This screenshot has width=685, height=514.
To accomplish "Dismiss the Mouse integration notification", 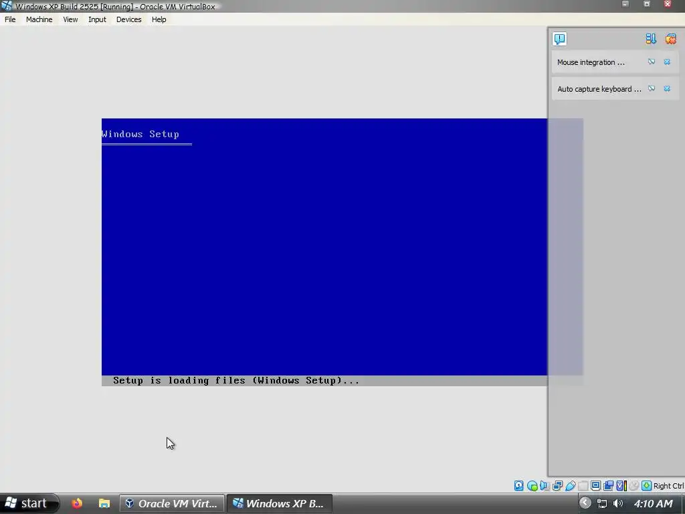I will [667, 62].
